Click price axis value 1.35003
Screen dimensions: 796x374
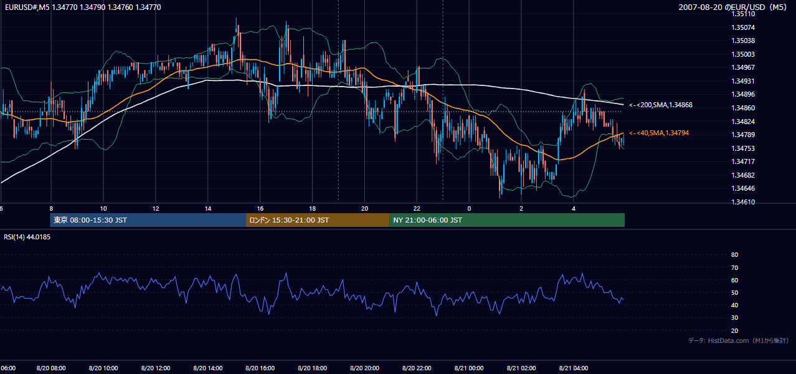(743, 54)
